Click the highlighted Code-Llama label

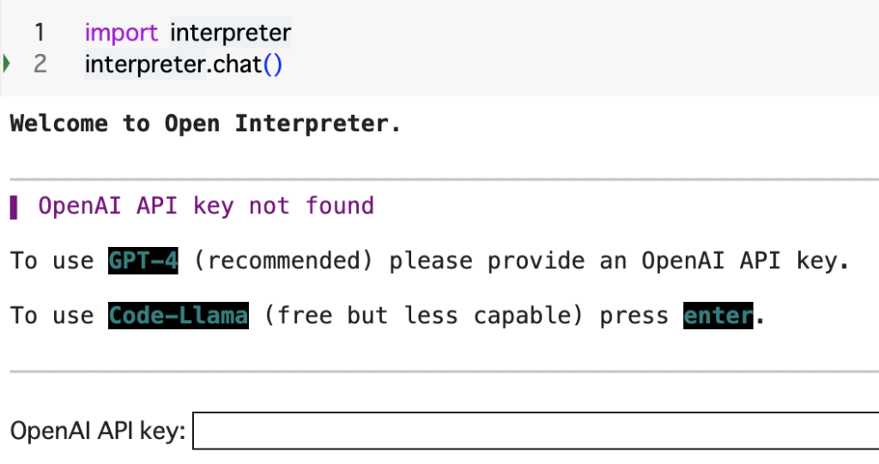tap(179, 316)
